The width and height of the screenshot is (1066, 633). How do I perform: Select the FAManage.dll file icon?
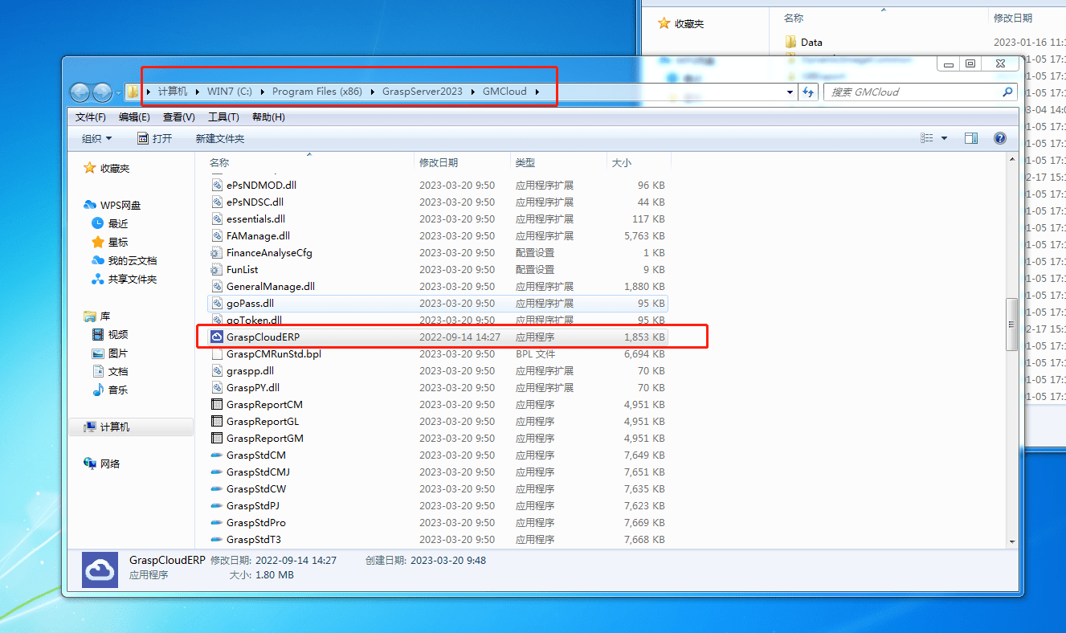[217, 235]
